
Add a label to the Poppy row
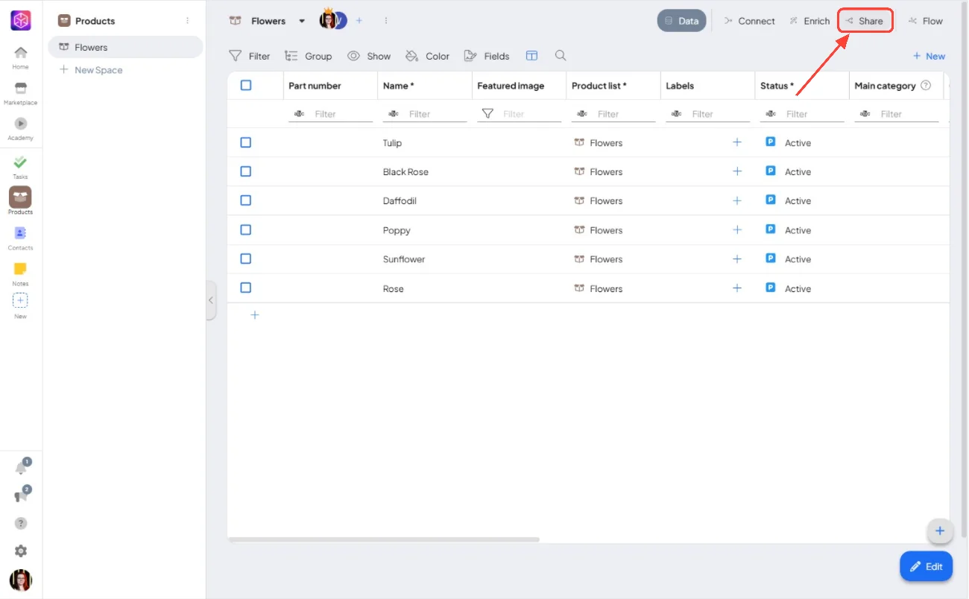point(737,229)
